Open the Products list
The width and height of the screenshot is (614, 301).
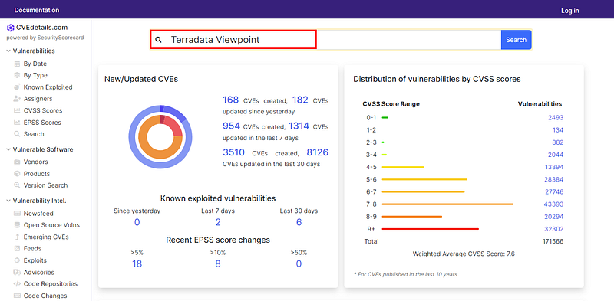coord(37,174)
